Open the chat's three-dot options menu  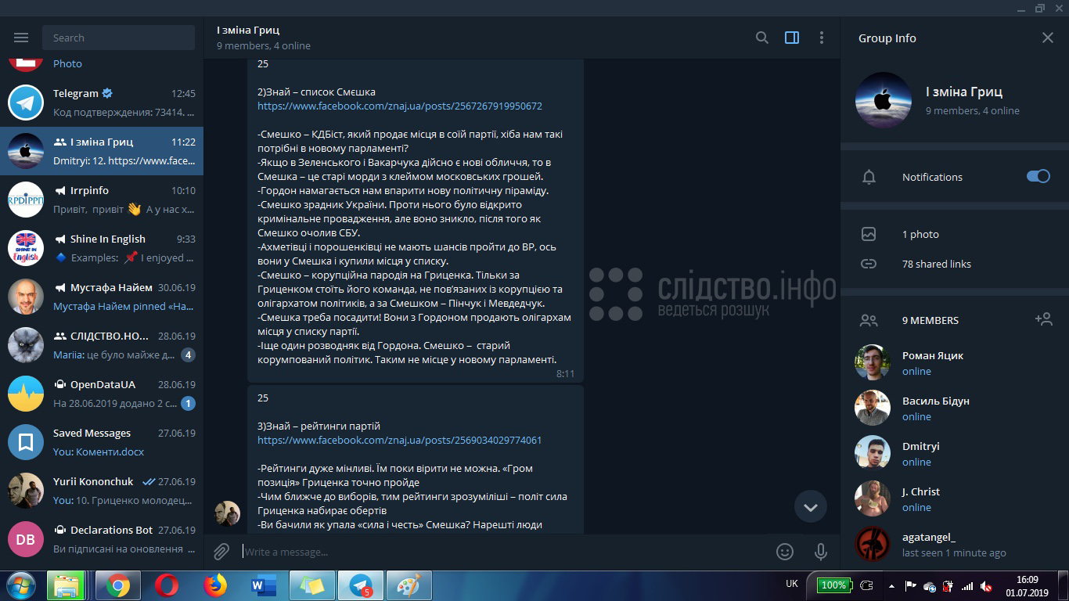(821, 38)
